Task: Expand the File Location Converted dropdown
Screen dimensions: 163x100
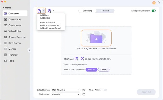Action: click(x=66, y=94)
